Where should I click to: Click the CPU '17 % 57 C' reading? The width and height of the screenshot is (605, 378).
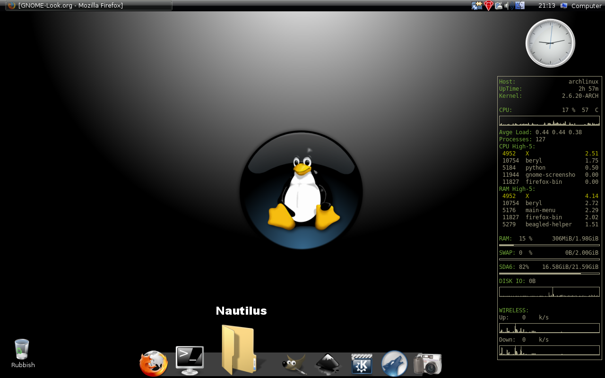tap(580, 110)
